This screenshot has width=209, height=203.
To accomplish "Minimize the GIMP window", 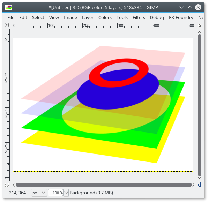I will (x=181, y=7).
